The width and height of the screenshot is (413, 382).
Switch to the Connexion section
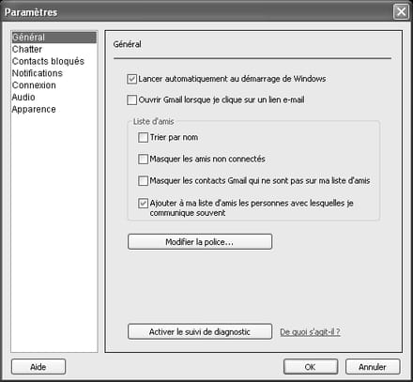pyautogui.click(x=34, y=85)
